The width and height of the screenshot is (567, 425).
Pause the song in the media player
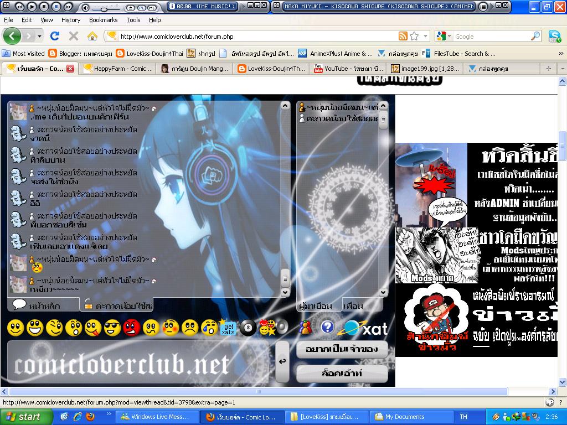tap(44, 7)
